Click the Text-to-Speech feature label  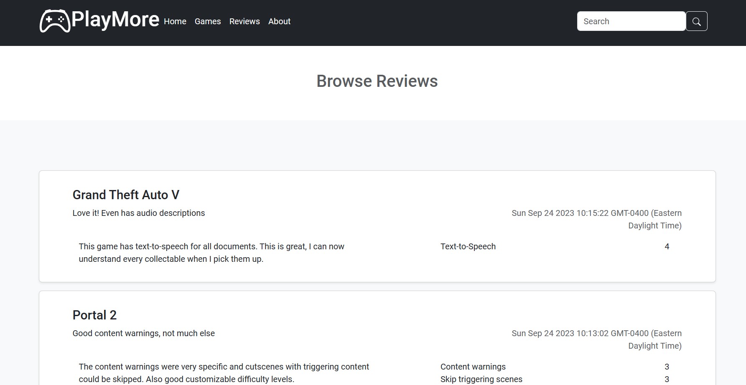click(468, 246)
